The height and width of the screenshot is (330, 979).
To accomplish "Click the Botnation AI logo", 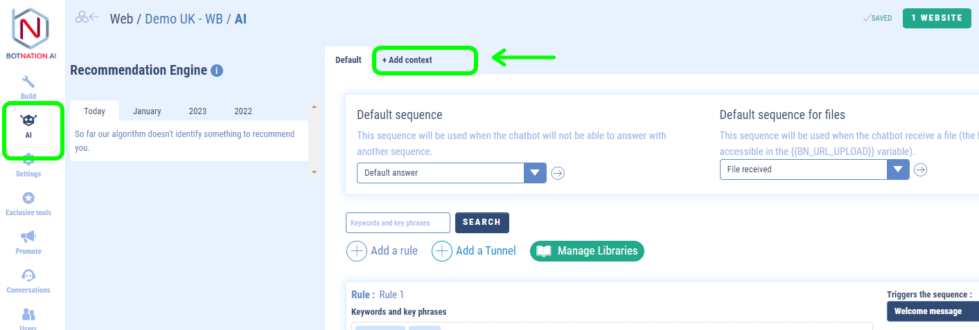I will pos(31,35).
